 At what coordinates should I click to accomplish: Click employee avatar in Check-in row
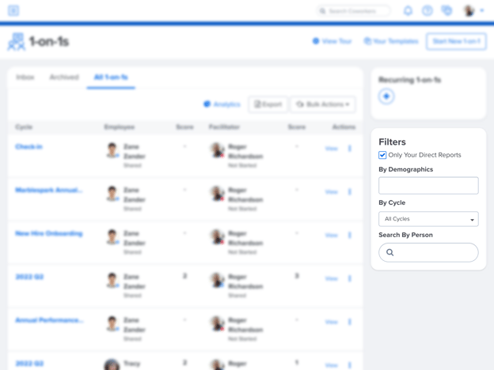[x=112, y=150]
